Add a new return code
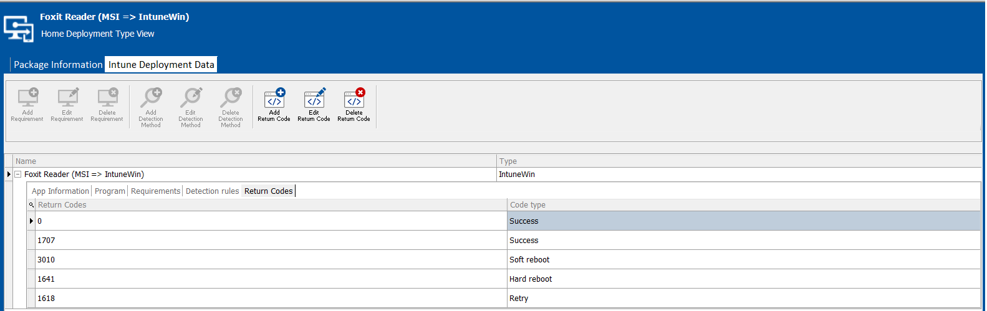This screenshot has width=987, height=311. [274, 100]
